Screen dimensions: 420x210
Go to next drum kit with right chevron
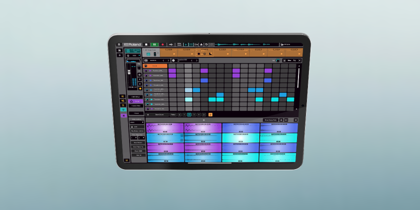click(x=168, y=60)
